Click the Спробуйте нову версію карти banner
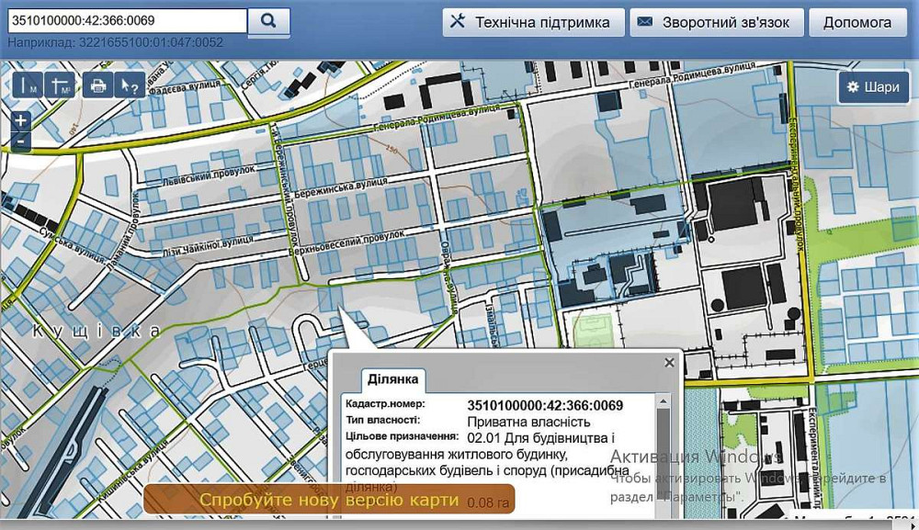The height and width of the screenshot is (530, 919). (x=329, y=500)
